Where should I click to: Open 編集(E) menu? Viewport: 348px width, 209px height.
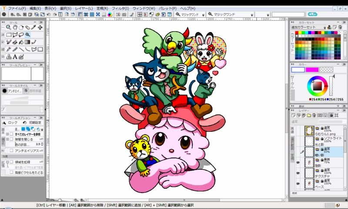(35, 8)
